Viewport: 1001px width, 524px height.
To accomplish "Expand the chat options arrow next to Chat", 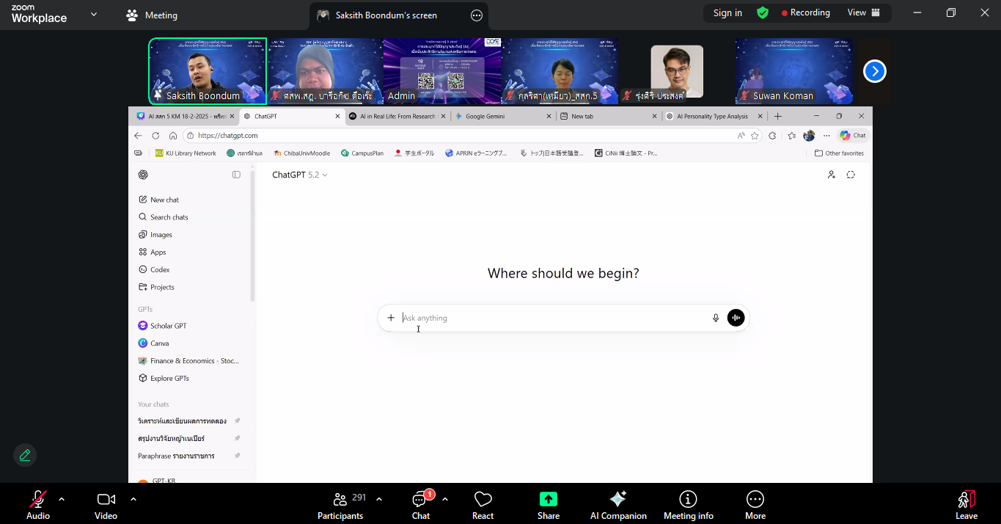I will tap(445, 499).
